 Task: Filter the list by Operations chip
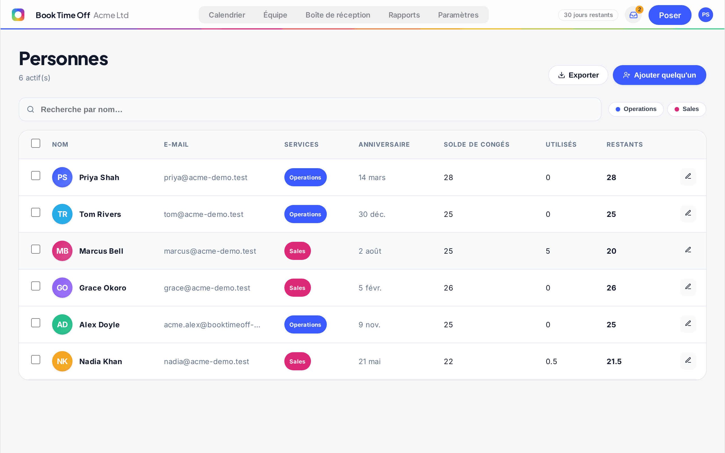(x=636, y=109)
